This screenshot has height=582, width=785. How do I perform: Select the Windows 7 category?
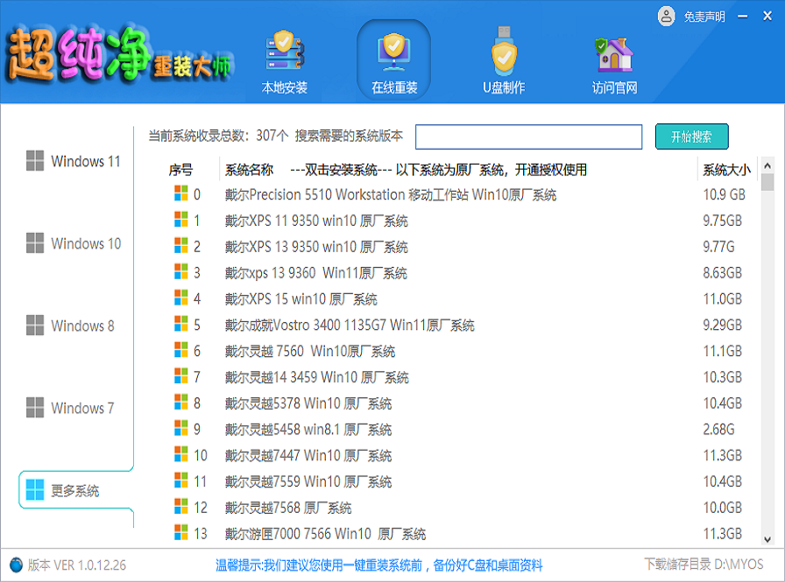(73, 408)
